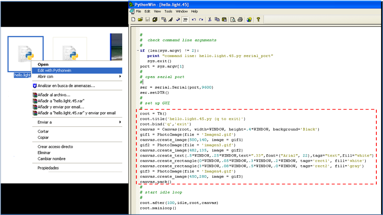Open the Tools menu in PythonWin
The width and height of the screenshot is (383, 215).
click(168, 11)
